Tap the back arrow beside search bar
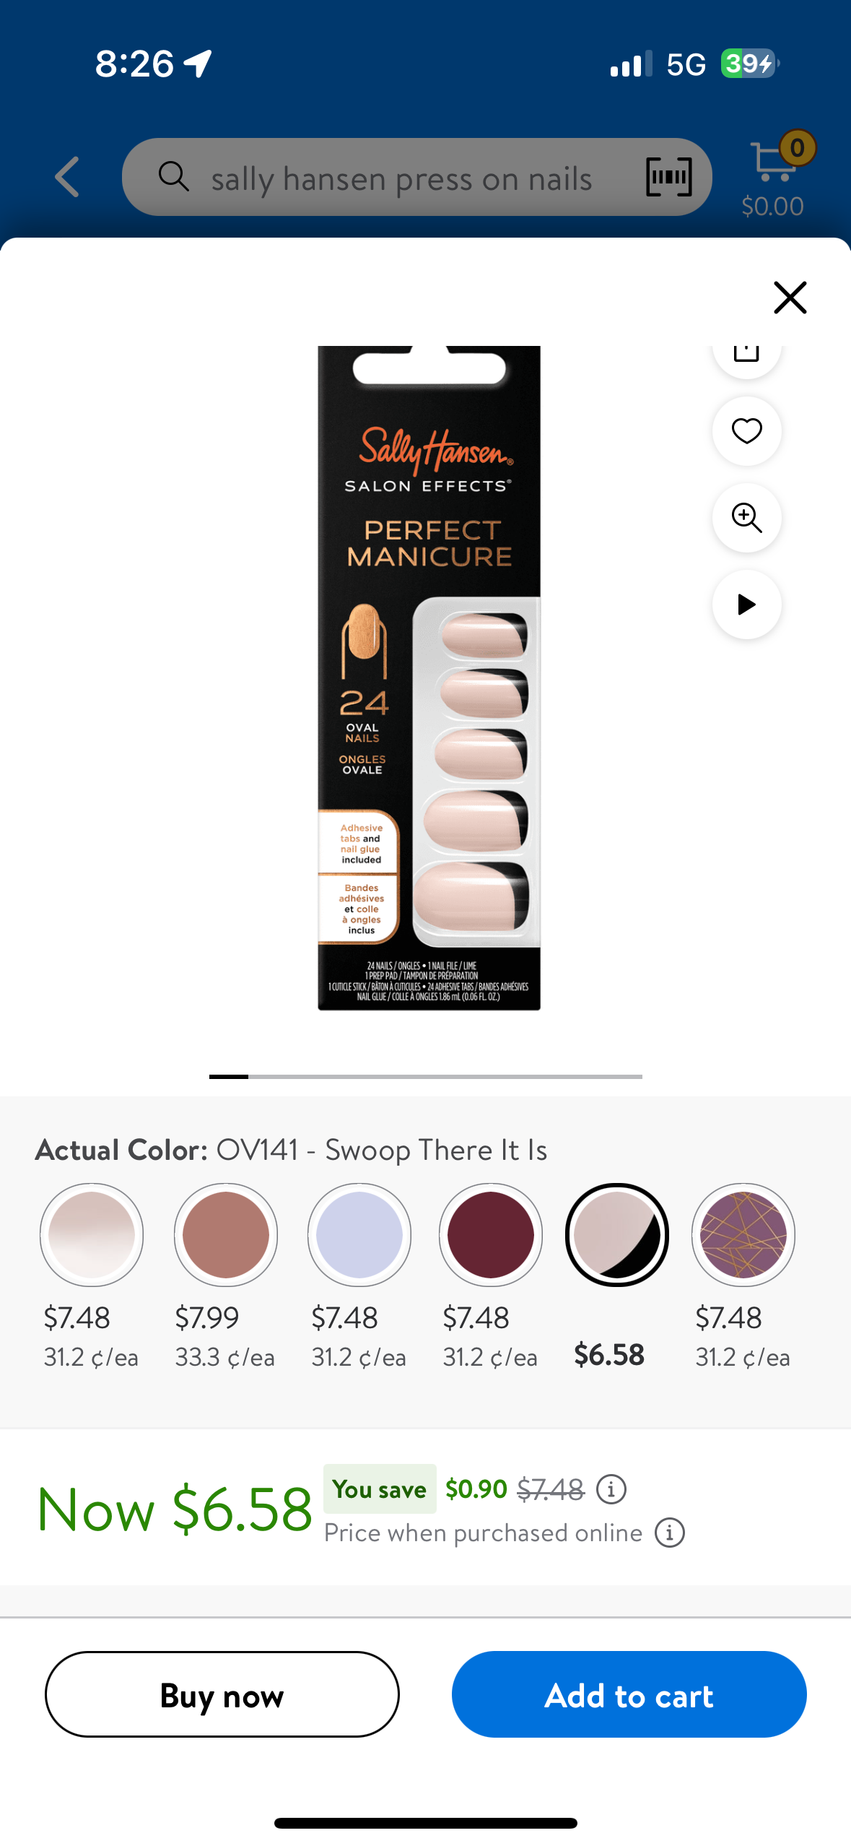This screenshot has width=851, height=1846. pyautogui.click(x=67, y=177)
